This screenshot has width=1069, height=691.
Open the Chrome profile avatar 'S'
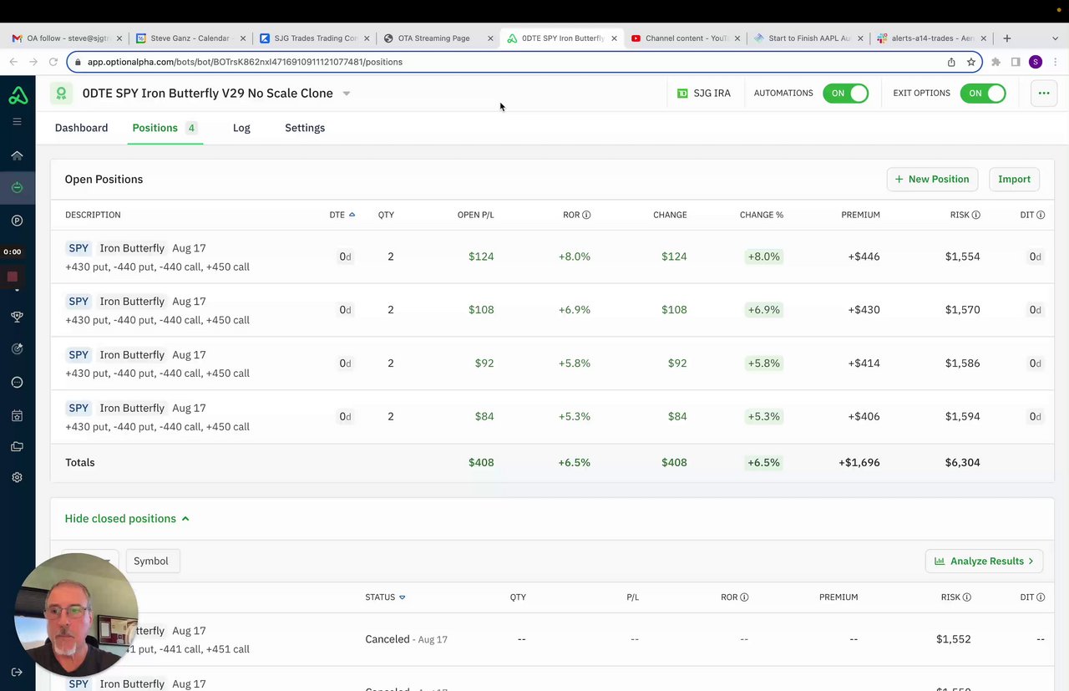(1036, 62)
